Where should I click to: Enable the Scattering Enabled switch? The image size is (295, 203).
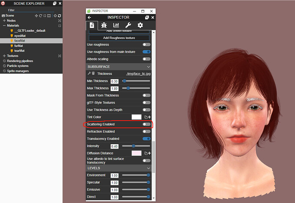coord(146,124)
